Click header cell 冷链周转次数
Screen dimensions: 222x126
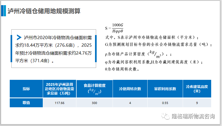[x=130, y=89]
